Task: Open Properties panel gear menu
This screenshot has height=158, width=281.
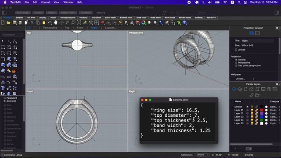Action: click(277, 28)
